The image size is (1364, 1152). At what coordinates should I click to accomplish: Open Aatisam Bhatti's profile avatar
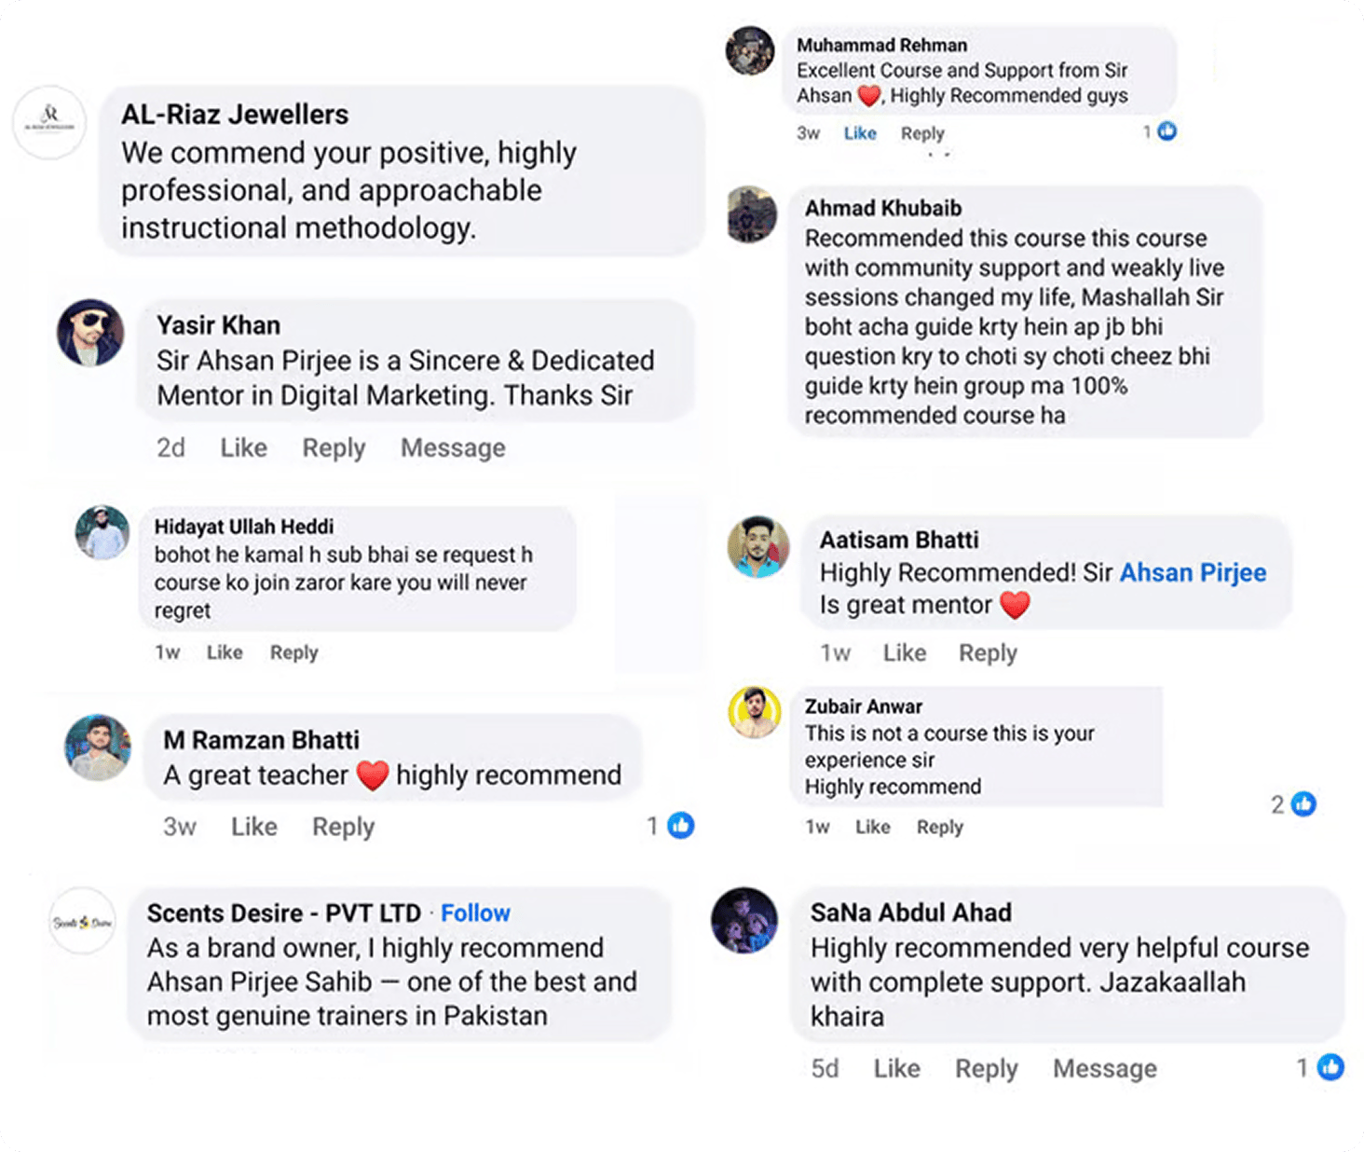758,547
